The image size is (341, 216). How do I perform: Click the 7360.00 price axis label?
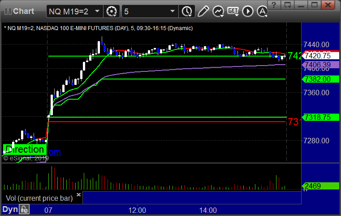pos(316,93)
